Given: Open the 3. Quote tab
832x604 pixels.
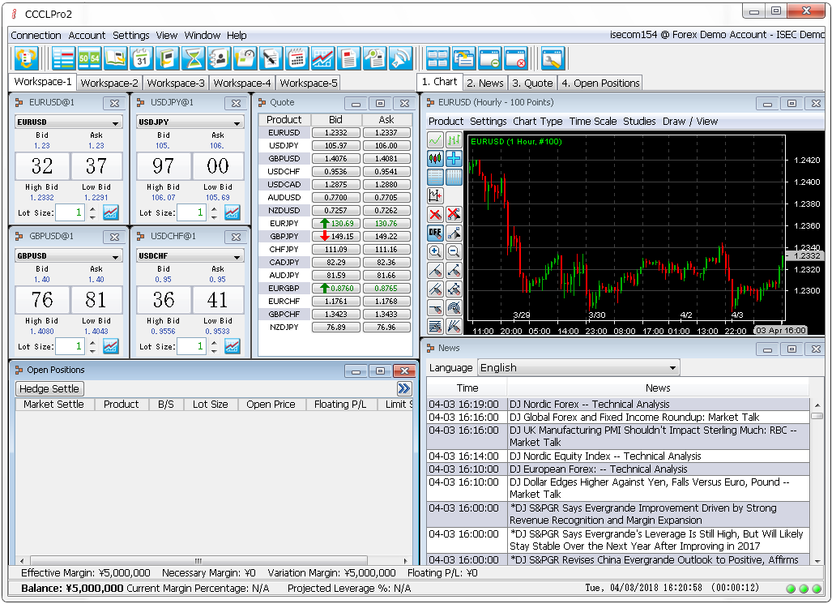Looking at the screenshot, I should coord(532,83).
